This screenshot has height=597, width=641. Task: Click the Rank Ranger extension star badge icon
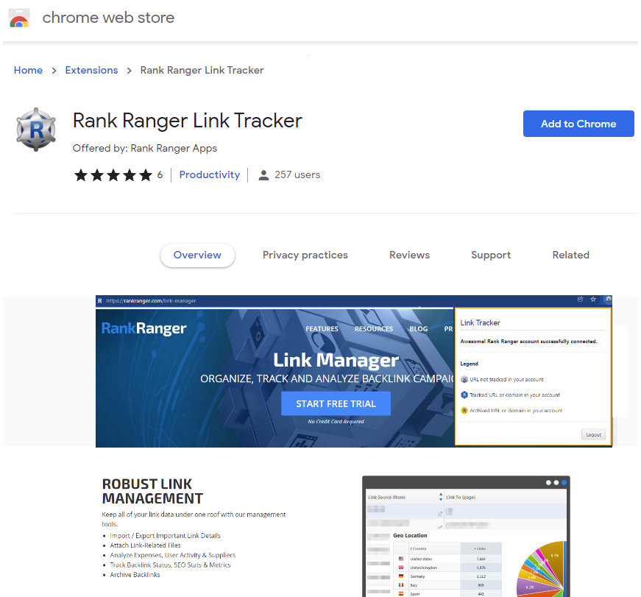pyautogui.click(x=36, y=130)
